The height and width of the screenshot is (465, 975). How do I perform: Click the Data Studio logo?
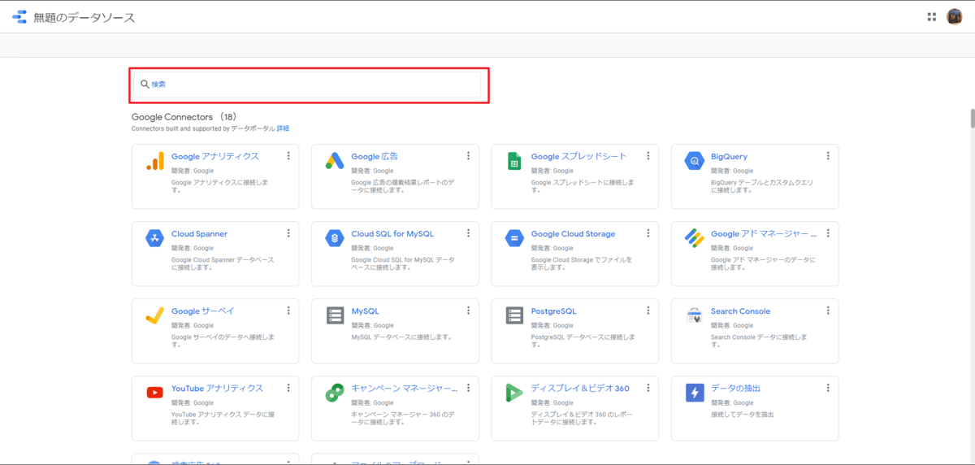click(x=19, y=17)
